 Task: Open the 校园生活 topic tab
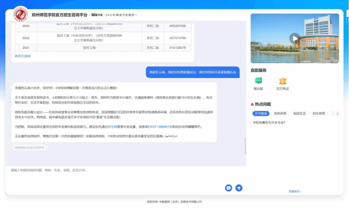point(299,113)
